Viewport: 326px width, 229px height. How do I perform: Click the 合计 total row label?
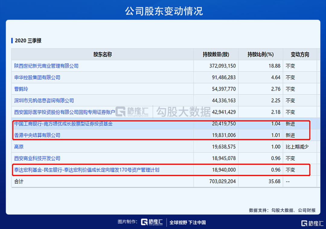(x=19, y=182)
